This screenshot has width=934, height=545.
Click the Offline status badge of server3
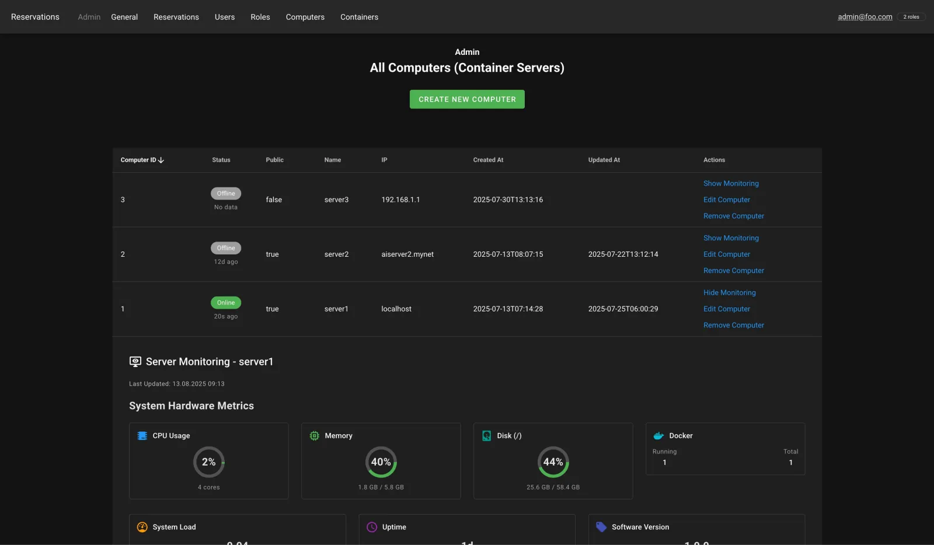(x=226, y=193)
